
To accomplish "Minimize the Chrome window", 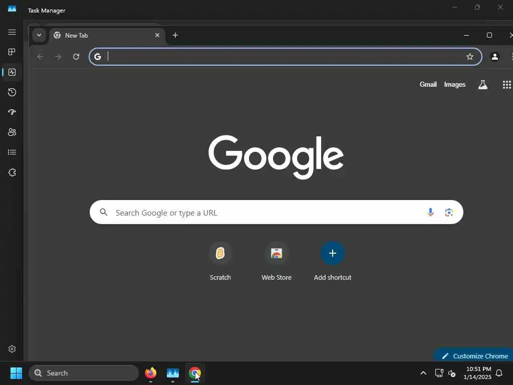I will pos(466,35).
